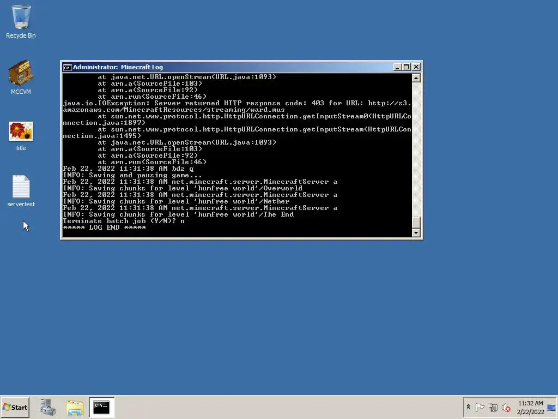Activate the command prompt taskbar button
The width and height of the screenshot is (558, 419).
coord(101,407)
